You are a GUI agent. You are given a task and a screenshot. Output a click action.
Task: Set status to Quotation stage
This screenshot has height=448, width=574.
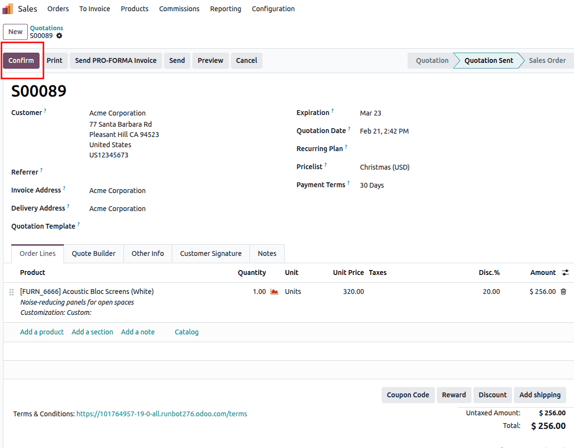[431, 61]
